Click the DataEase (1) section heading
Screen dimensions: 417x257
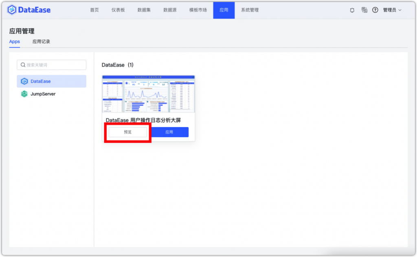tap(118, 65)
